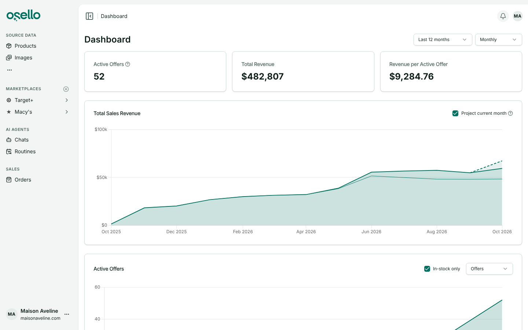This screenshot has width=528, height=330.
Task: Expand Target+ marketplace chevron
Action: click(67, 100)
